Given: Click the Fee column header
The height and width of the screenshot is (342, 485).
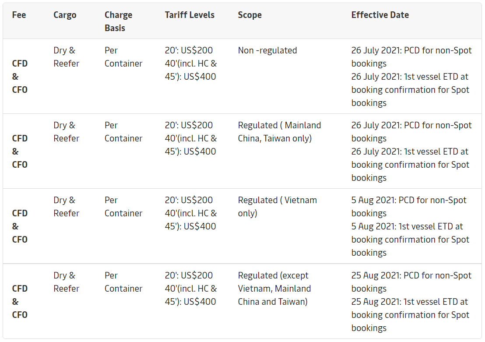Looking at the screenshot, I should [x=19, y=15].
